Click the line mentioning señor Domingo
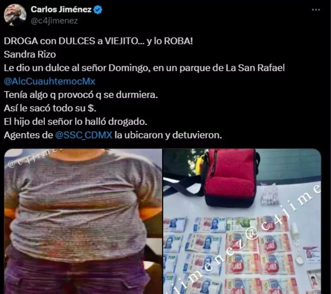Screen dimensions: 331x294 144,68
